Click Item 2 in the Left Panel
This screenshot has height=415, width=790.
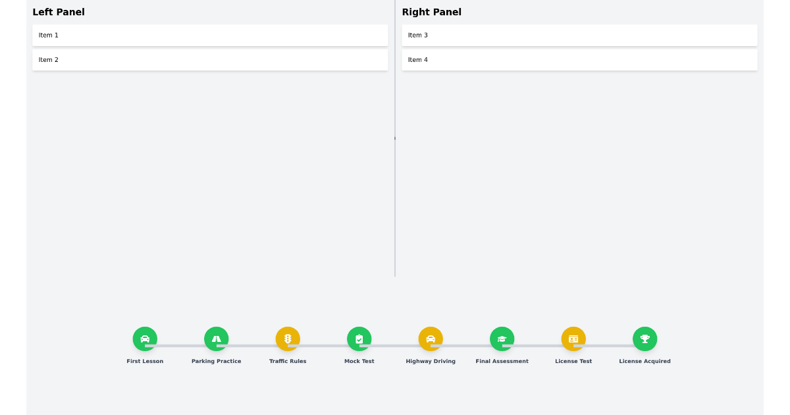click(x=210, y=60)
